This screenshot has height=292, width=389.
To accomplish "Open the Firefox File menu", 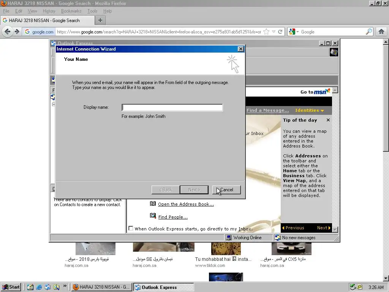I will click(x=6, y=11).
